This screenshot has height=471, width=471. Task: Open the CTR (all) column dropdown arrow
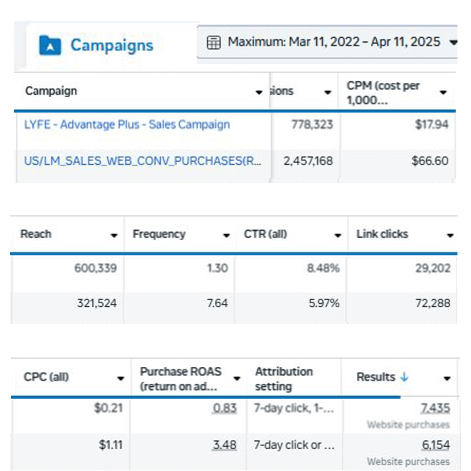coord(338,235)
